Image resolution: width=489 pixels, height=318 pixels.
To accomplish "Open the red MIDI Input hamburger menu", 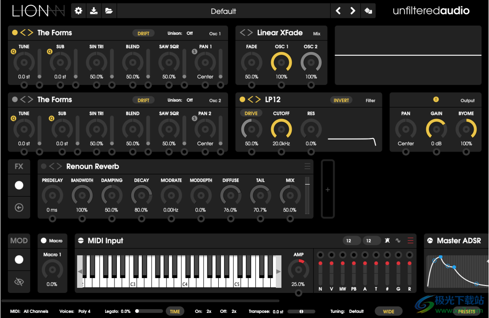I will pos(410,240).
